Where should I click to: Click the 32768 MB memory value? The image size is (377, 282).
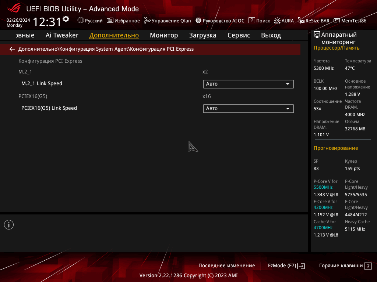coord(355,129)
